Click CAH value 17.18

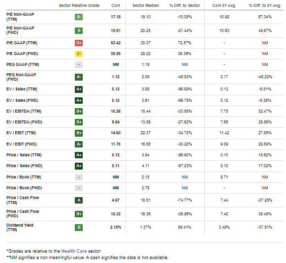pos(116,17)
